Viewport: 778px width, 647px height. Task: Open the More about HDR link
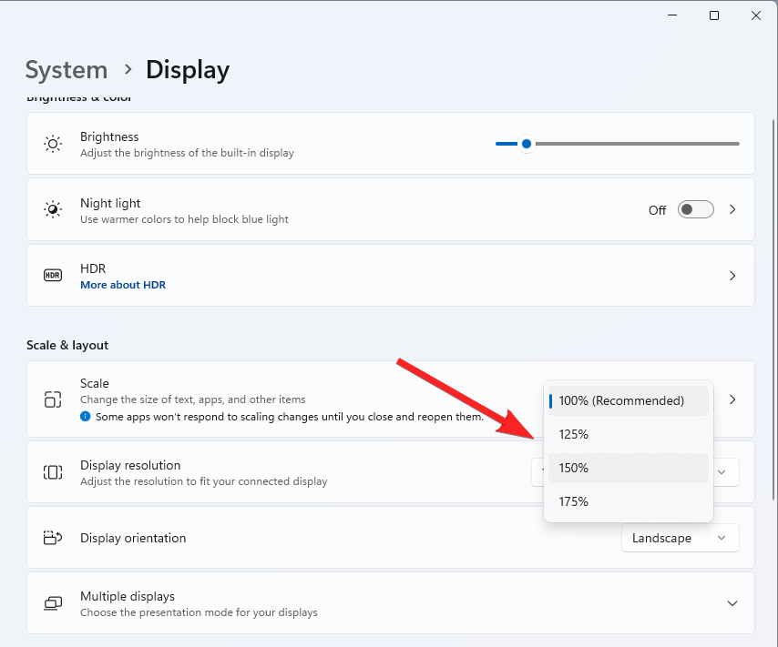123,285
